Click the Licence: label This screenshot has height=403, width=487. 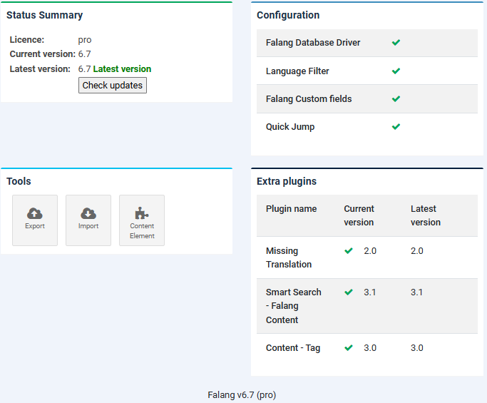coord(27,40)
